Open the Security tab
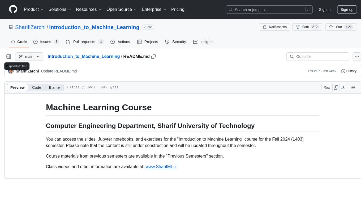This screenshot has width=361, height=203. pyautogui.click(x=176, y=42)
